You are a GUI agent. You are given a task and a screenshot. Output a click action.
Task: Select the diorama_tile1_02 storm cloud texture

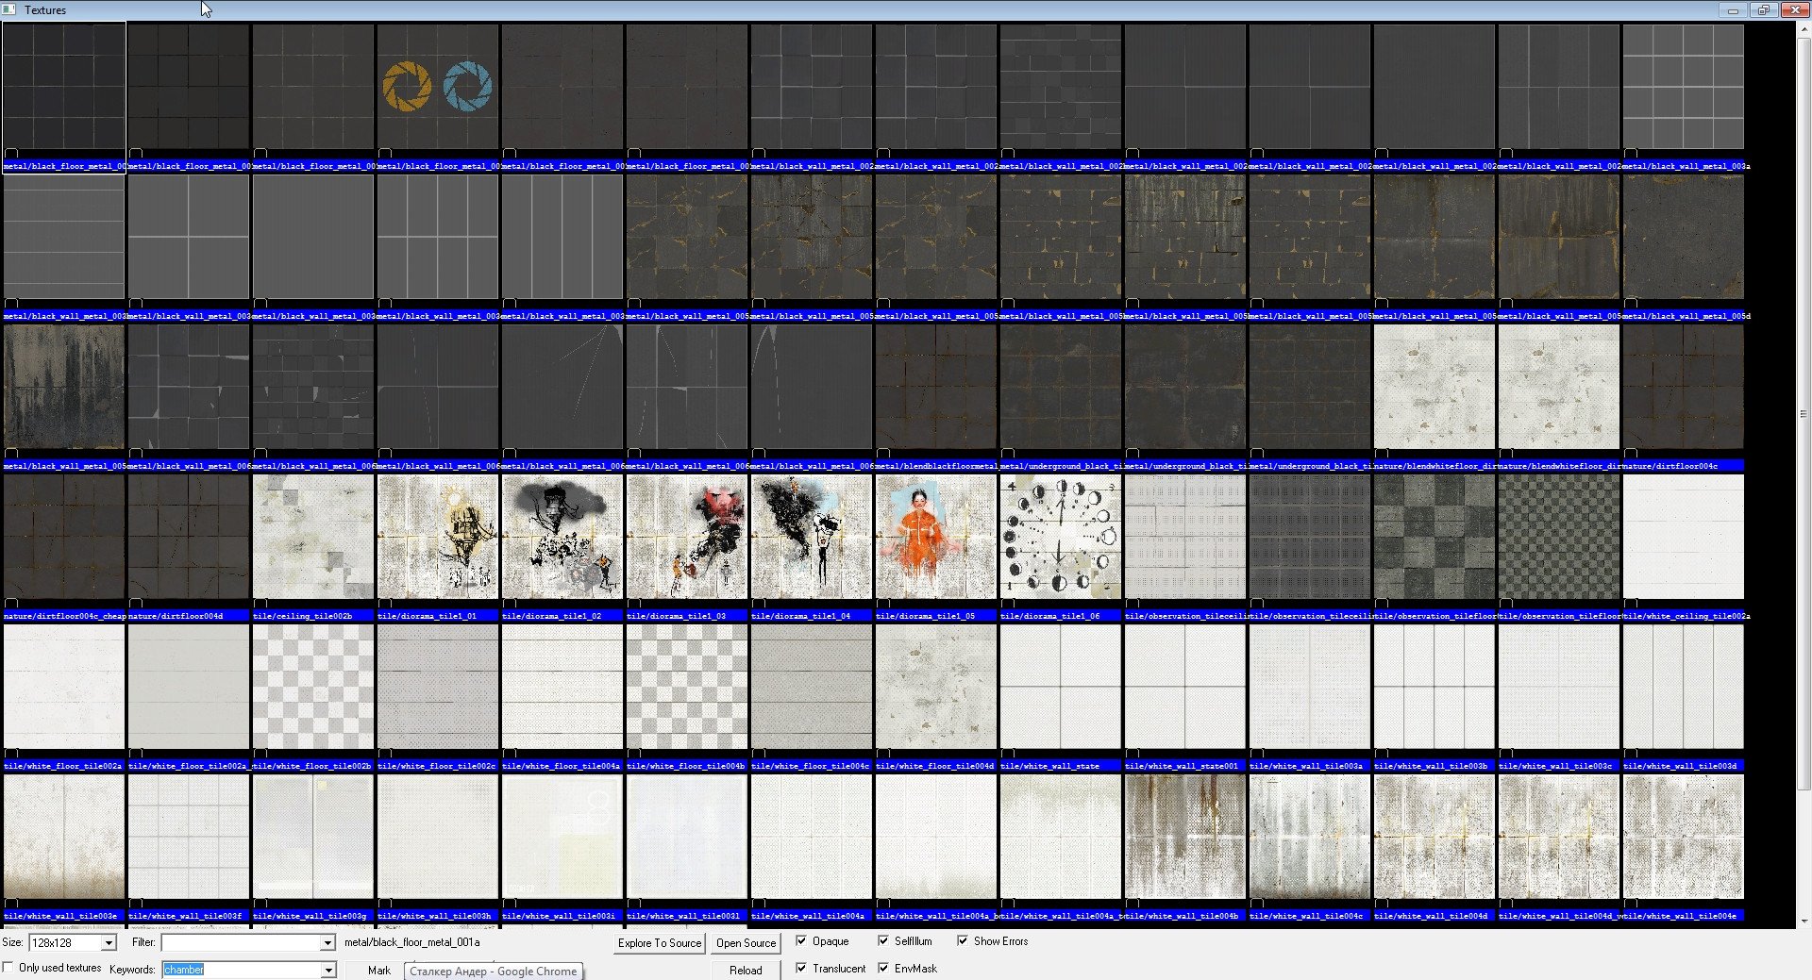tap(562, 537)
